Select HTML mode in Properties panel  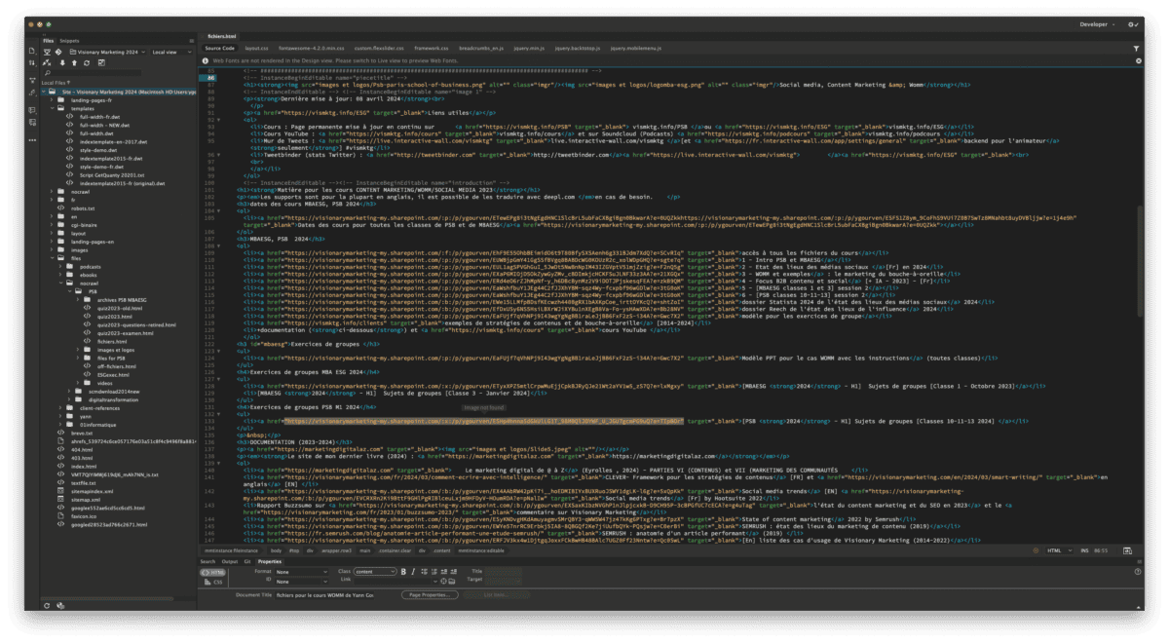coord(212,572)
